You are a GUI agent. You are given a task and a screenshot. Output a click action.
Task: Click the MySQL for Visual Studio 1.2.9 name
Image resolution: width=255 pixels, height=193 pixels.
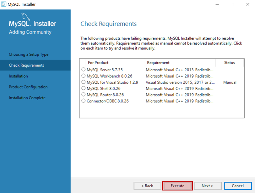[x=112, y=82]
